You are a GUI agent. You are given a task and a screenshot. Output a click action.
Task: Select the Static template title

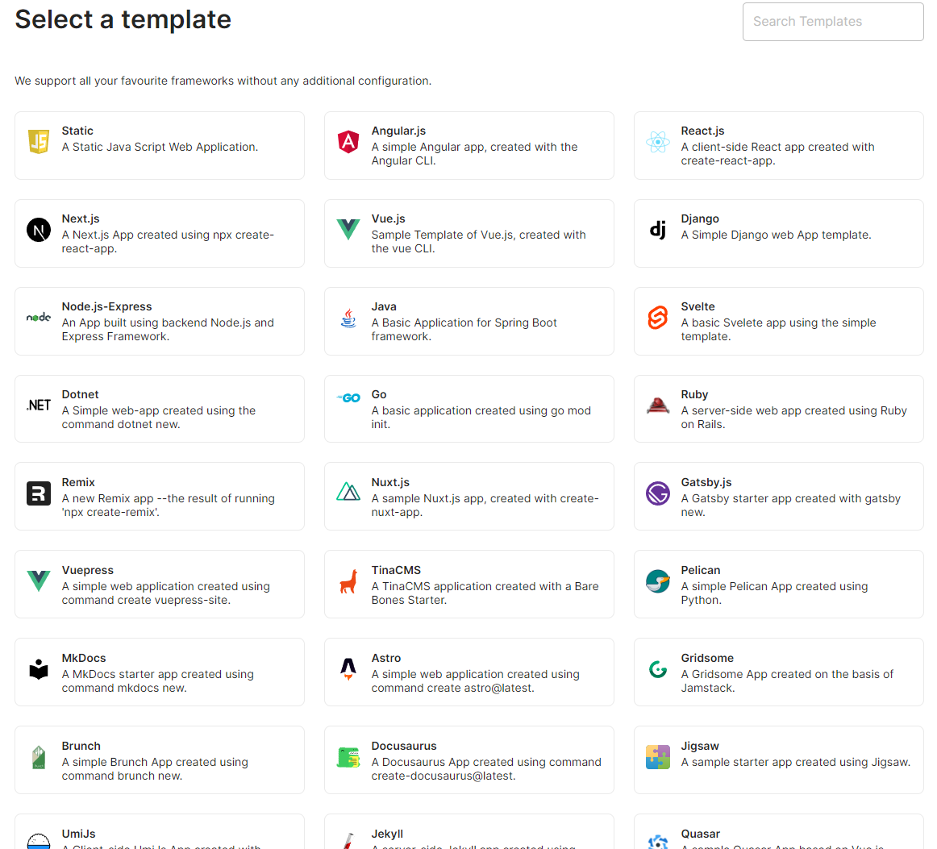[x=77, y=131]
